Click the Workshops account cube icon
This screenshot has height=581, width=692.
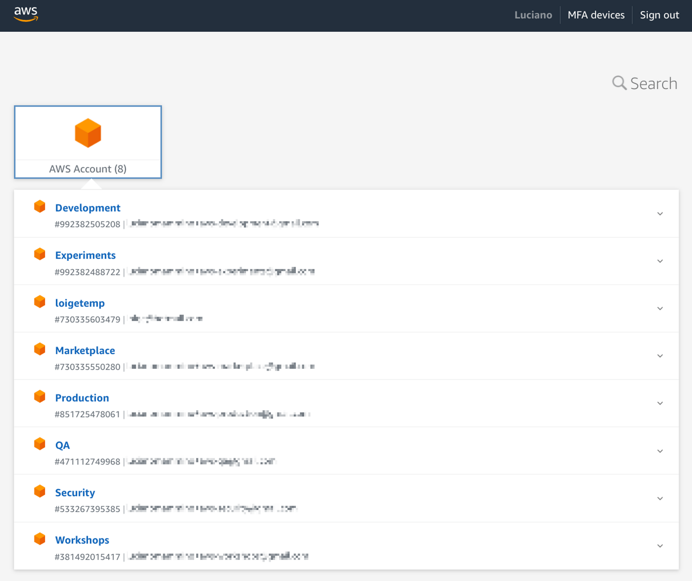pos(40,539)
